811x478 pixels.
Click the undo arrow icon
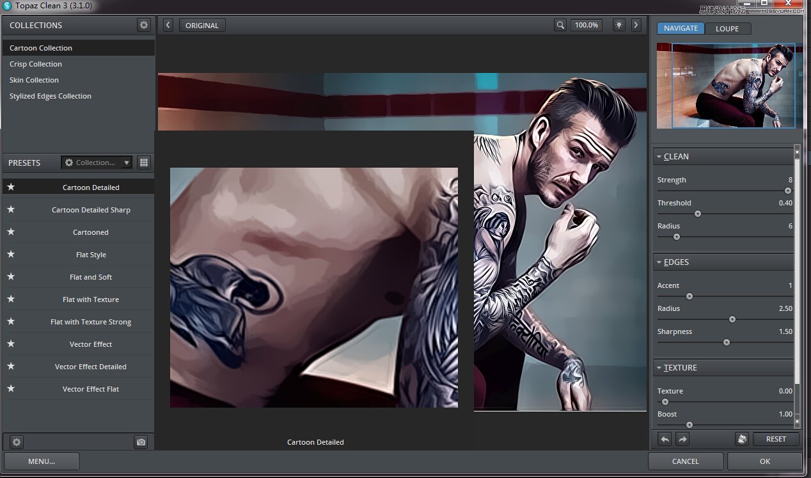pos(665,439)
